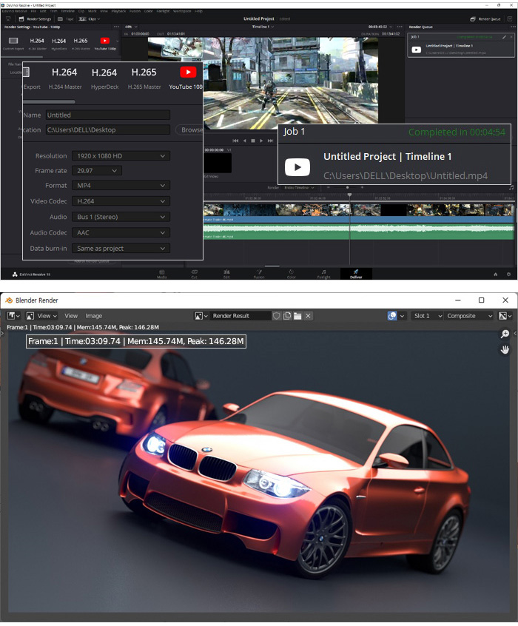Click the timeline zoom slider handle
Image resolution: width=518 pixels, height=626 pixels.
click(x=348, y=187)
